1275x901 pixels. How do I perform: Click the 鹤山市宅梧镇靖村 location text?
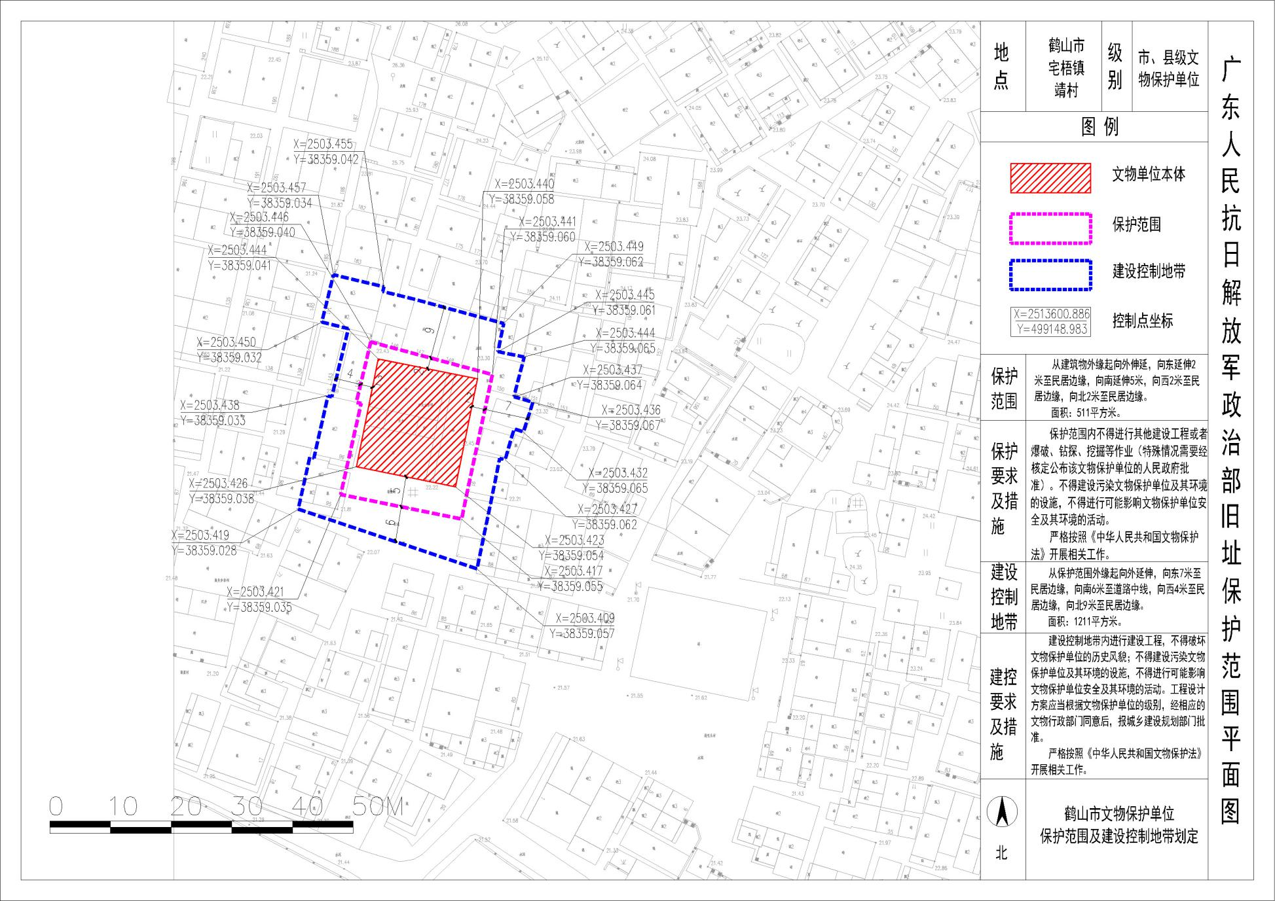pyautogui.click(x=1066, y=67)
